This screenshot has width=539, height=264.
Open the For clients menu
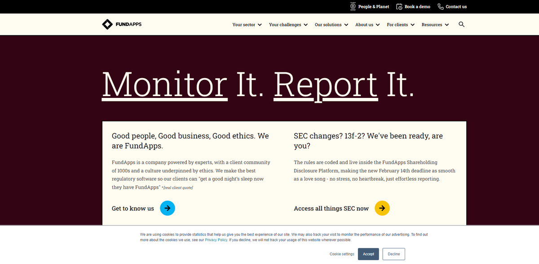click(401, 25)
